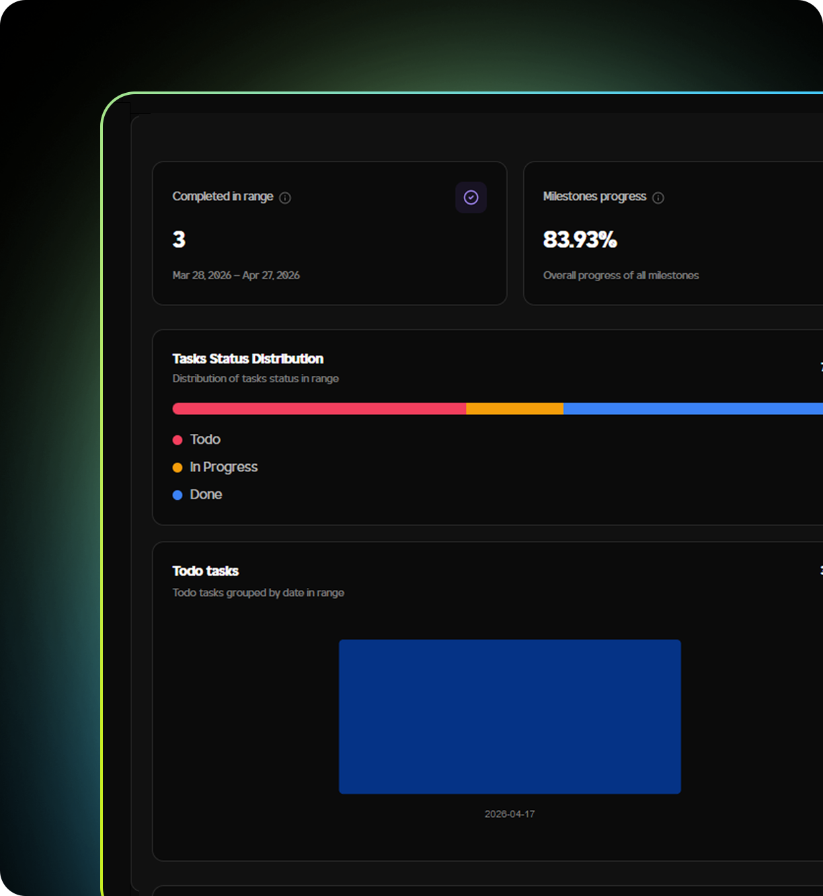Screen dimensions: 823x896
Task: Click the Tasks Status Distribution heading
Action: [x=247, y=359]
